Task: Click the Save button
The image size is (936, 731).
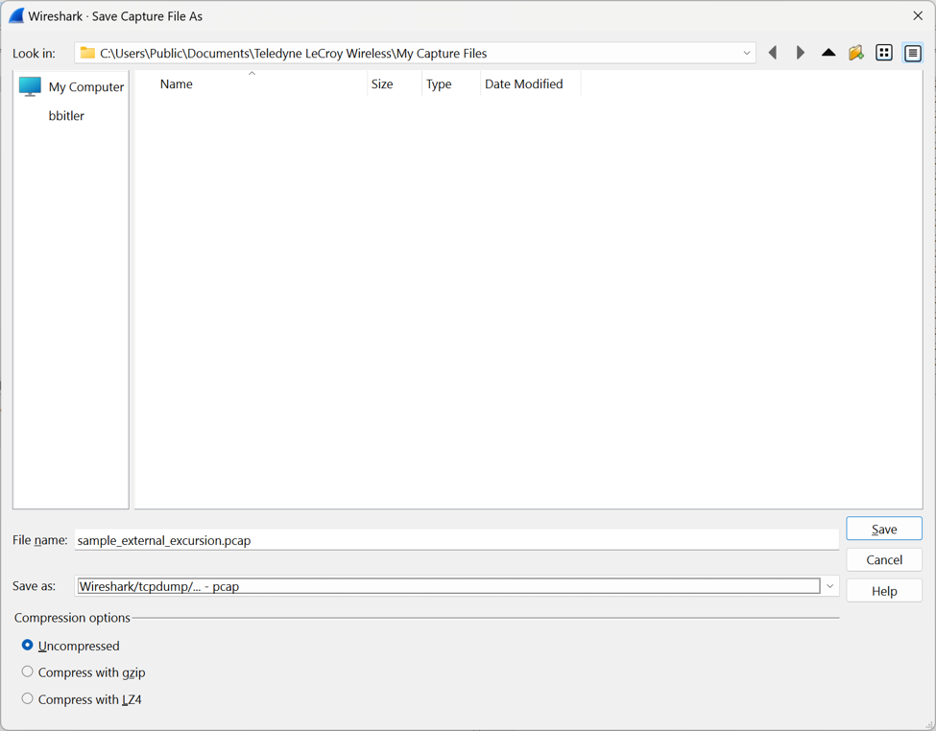Action: pyautogui.click(x=884, y=529)
